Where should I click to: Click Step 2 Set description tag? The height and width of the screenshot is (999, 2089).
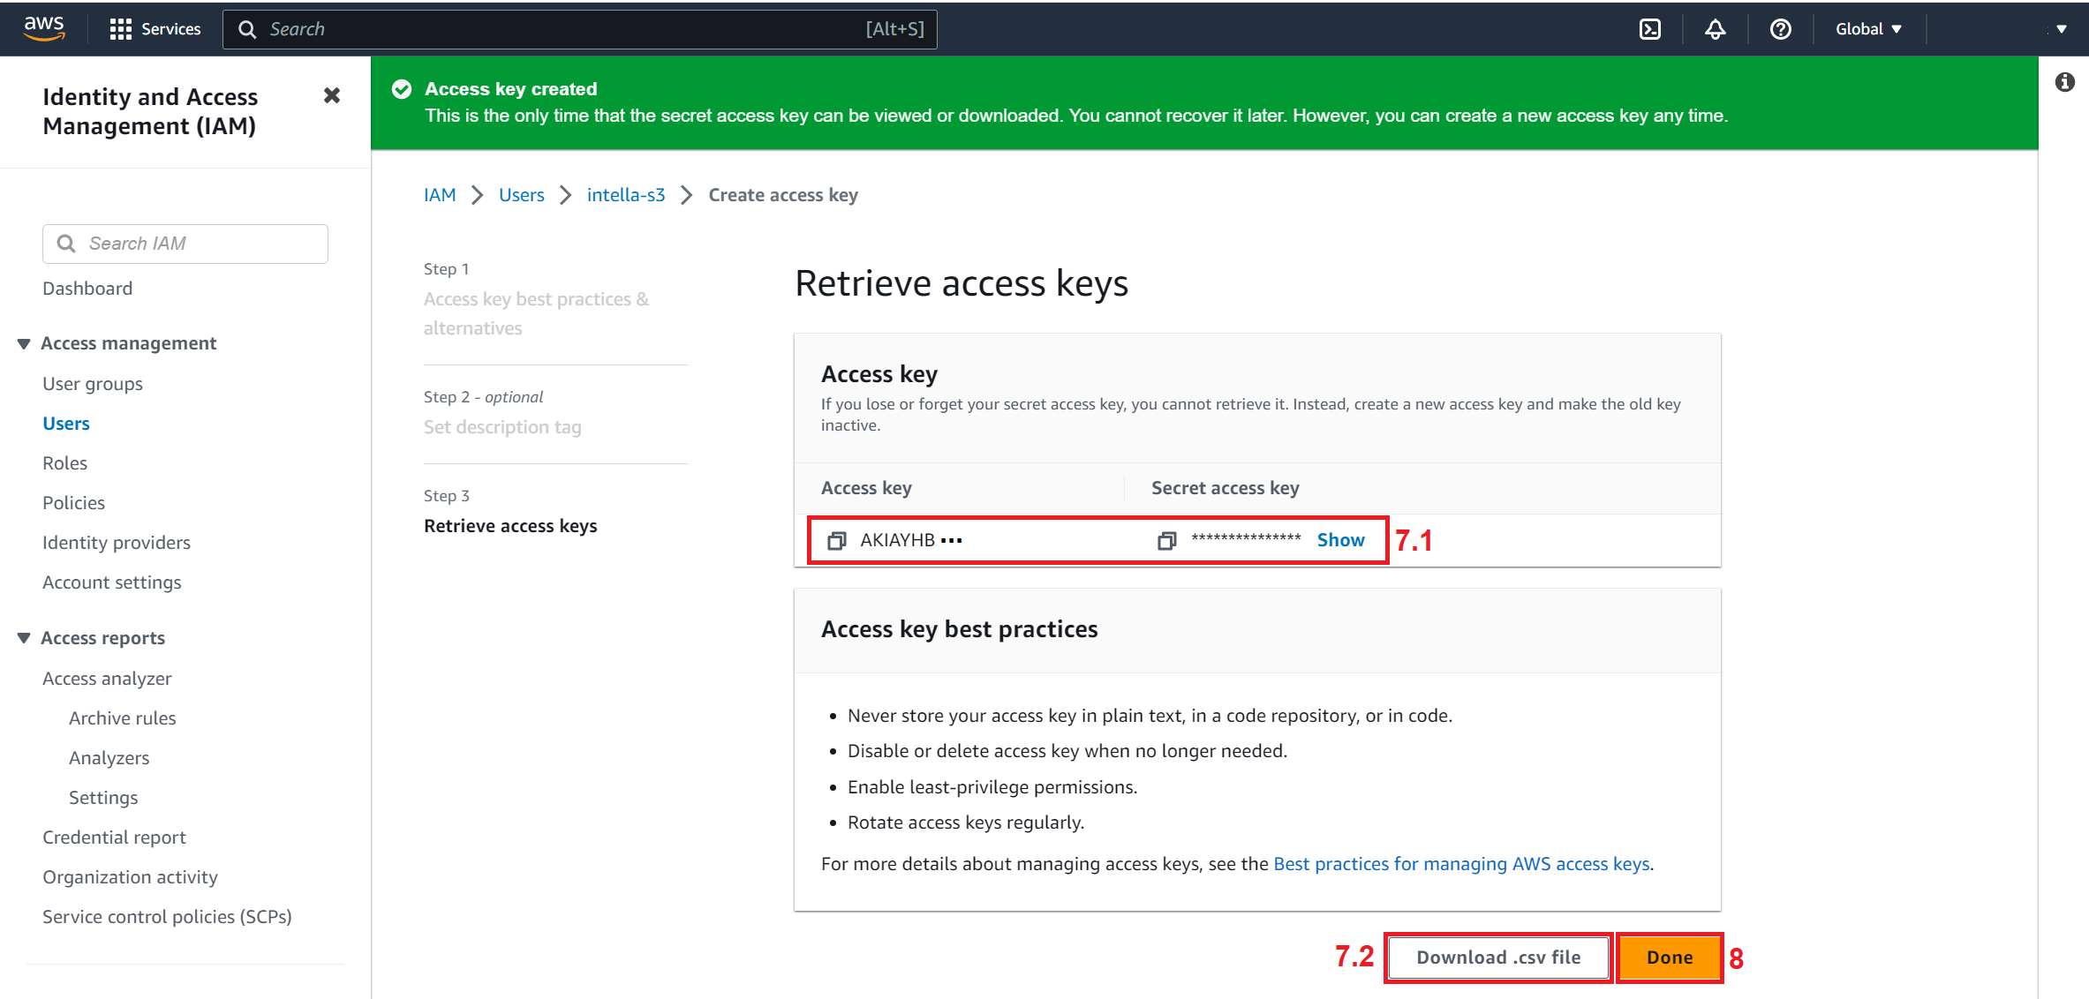[502, 427]
